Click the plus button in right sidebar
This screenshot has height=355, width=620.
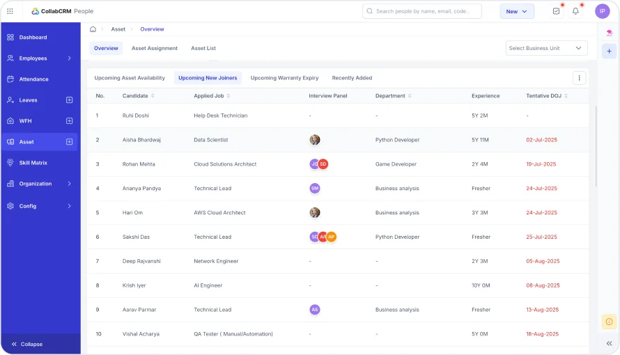(x=609, y=52)
